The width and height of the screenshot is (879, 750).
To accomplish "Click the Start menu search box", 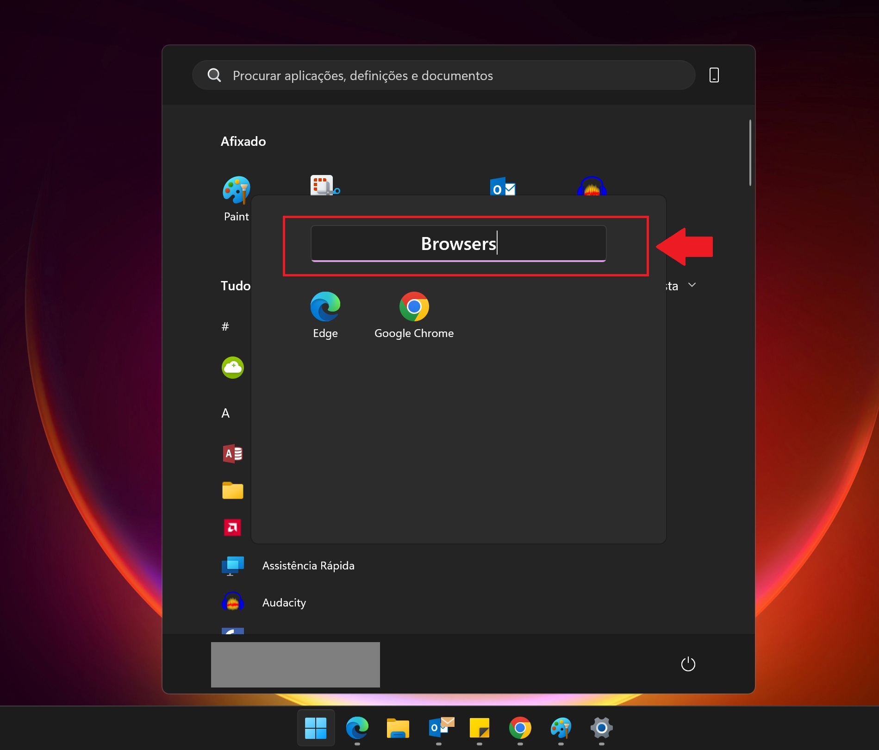I will (443, 75).
